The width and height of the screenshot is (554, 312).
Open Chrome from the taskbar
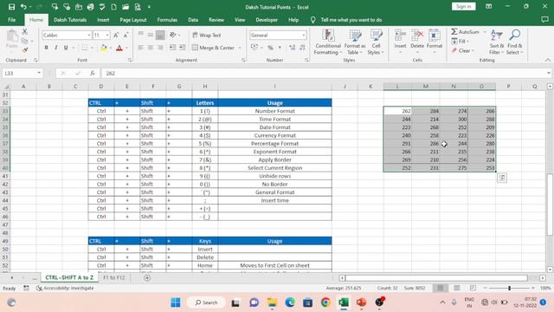tap(325, 302)
